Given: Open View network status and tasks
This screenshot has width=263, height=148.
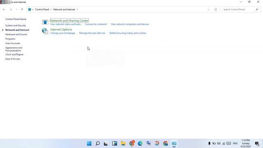Looking at the screenshot, I should tap(65, 24).
